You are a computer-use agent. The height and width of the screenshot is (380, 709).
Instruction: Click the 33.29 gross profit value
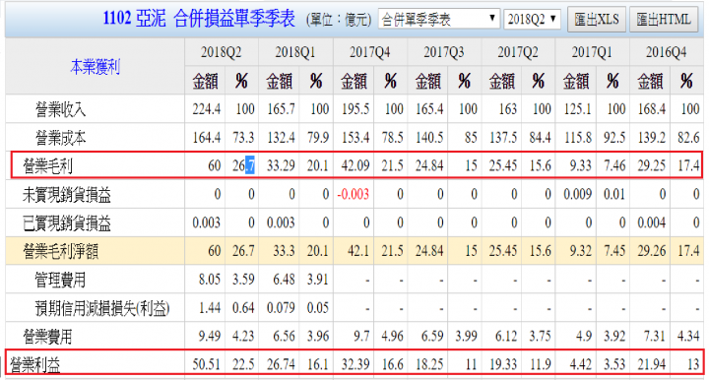coord(281,165)
